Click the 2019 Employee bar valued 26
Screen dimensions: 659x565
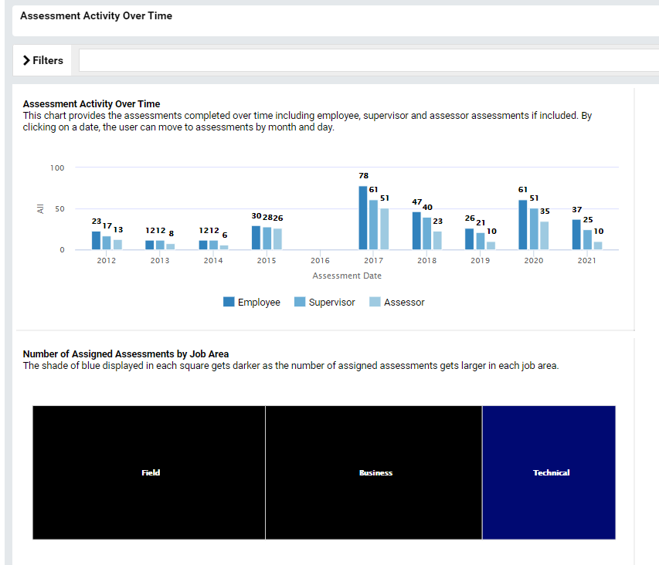[470, 239]
